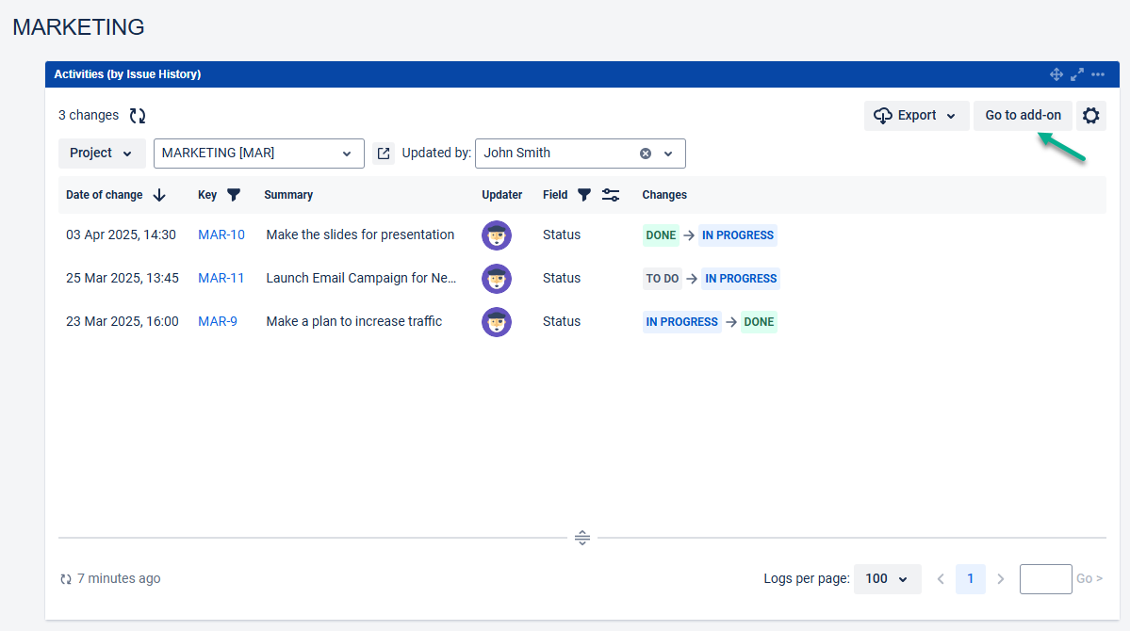Click the Go to add-on button
Viewport: 1130px width, 631px height.
click(x=1023, y=116)
